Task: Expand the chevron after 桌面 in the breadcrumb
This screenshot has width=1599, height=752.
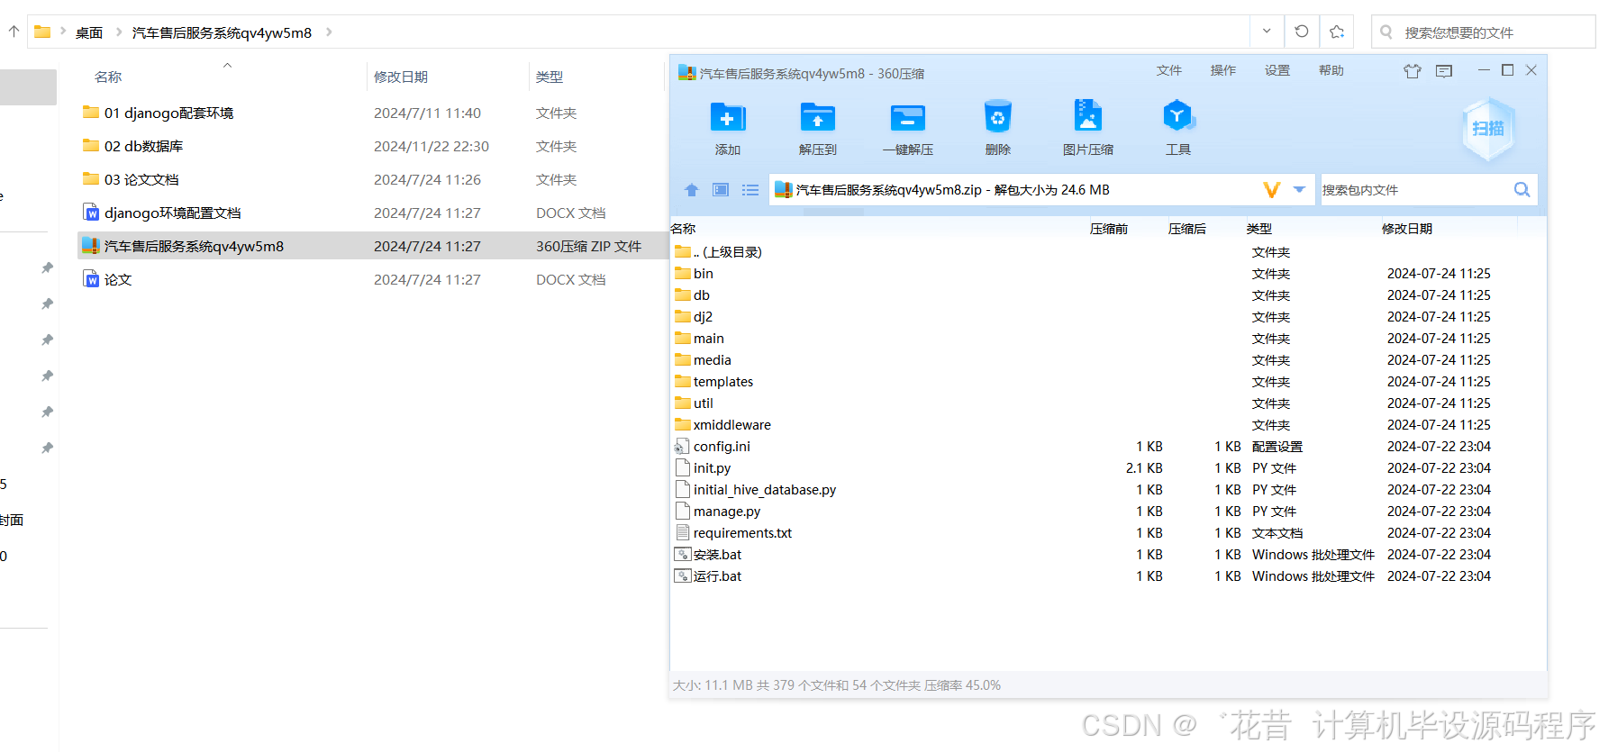Action: [x=119, y=32]
